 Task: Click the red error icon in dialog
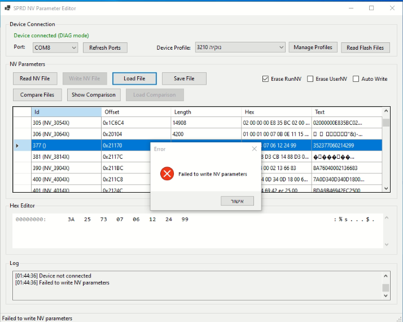[167, 174]
